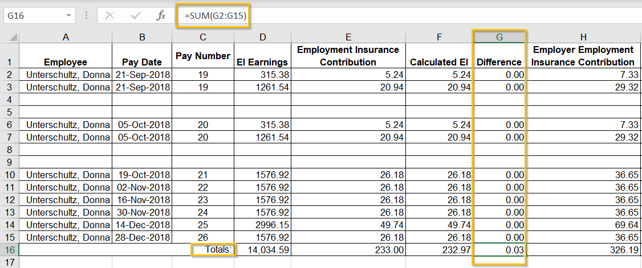The height and width of the screenshot is (268, 642).
Task: Select row 1 header
Action: click(x=10, y=56)
